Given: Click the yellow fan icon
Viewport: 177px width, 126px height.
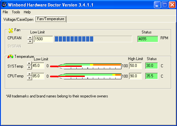Looking at the screenshot, I should coord(11,31).
